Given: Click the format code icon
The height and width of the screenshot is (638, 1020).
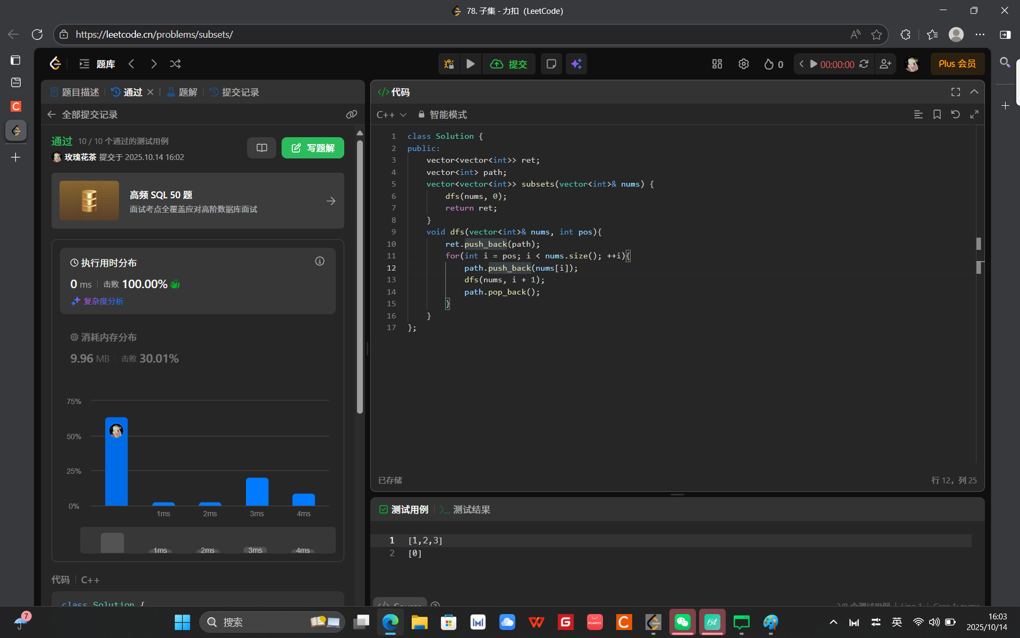Looking at the screenshot, I should click(918, 114).
